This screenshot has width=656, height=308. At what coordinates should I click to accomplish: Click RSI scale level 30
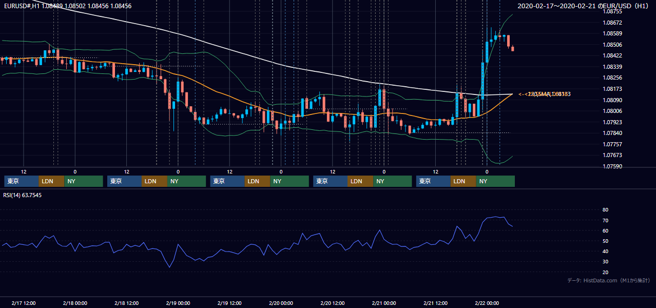click(x=605, y=262)
